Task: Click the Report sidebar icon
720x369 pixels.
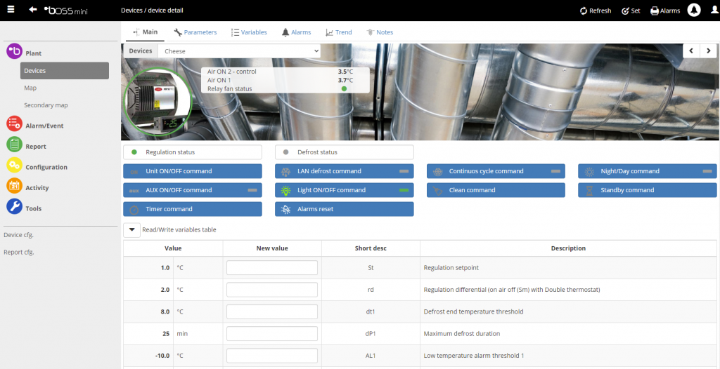Action: 14,145
